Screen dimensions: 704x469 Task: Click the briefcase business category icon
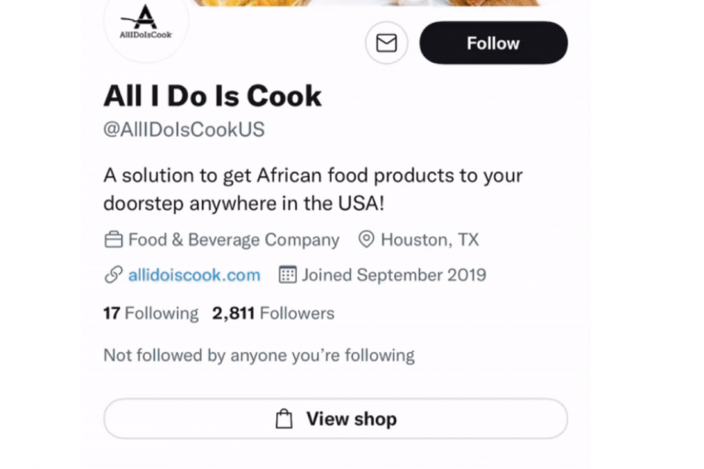pos(114,240)
